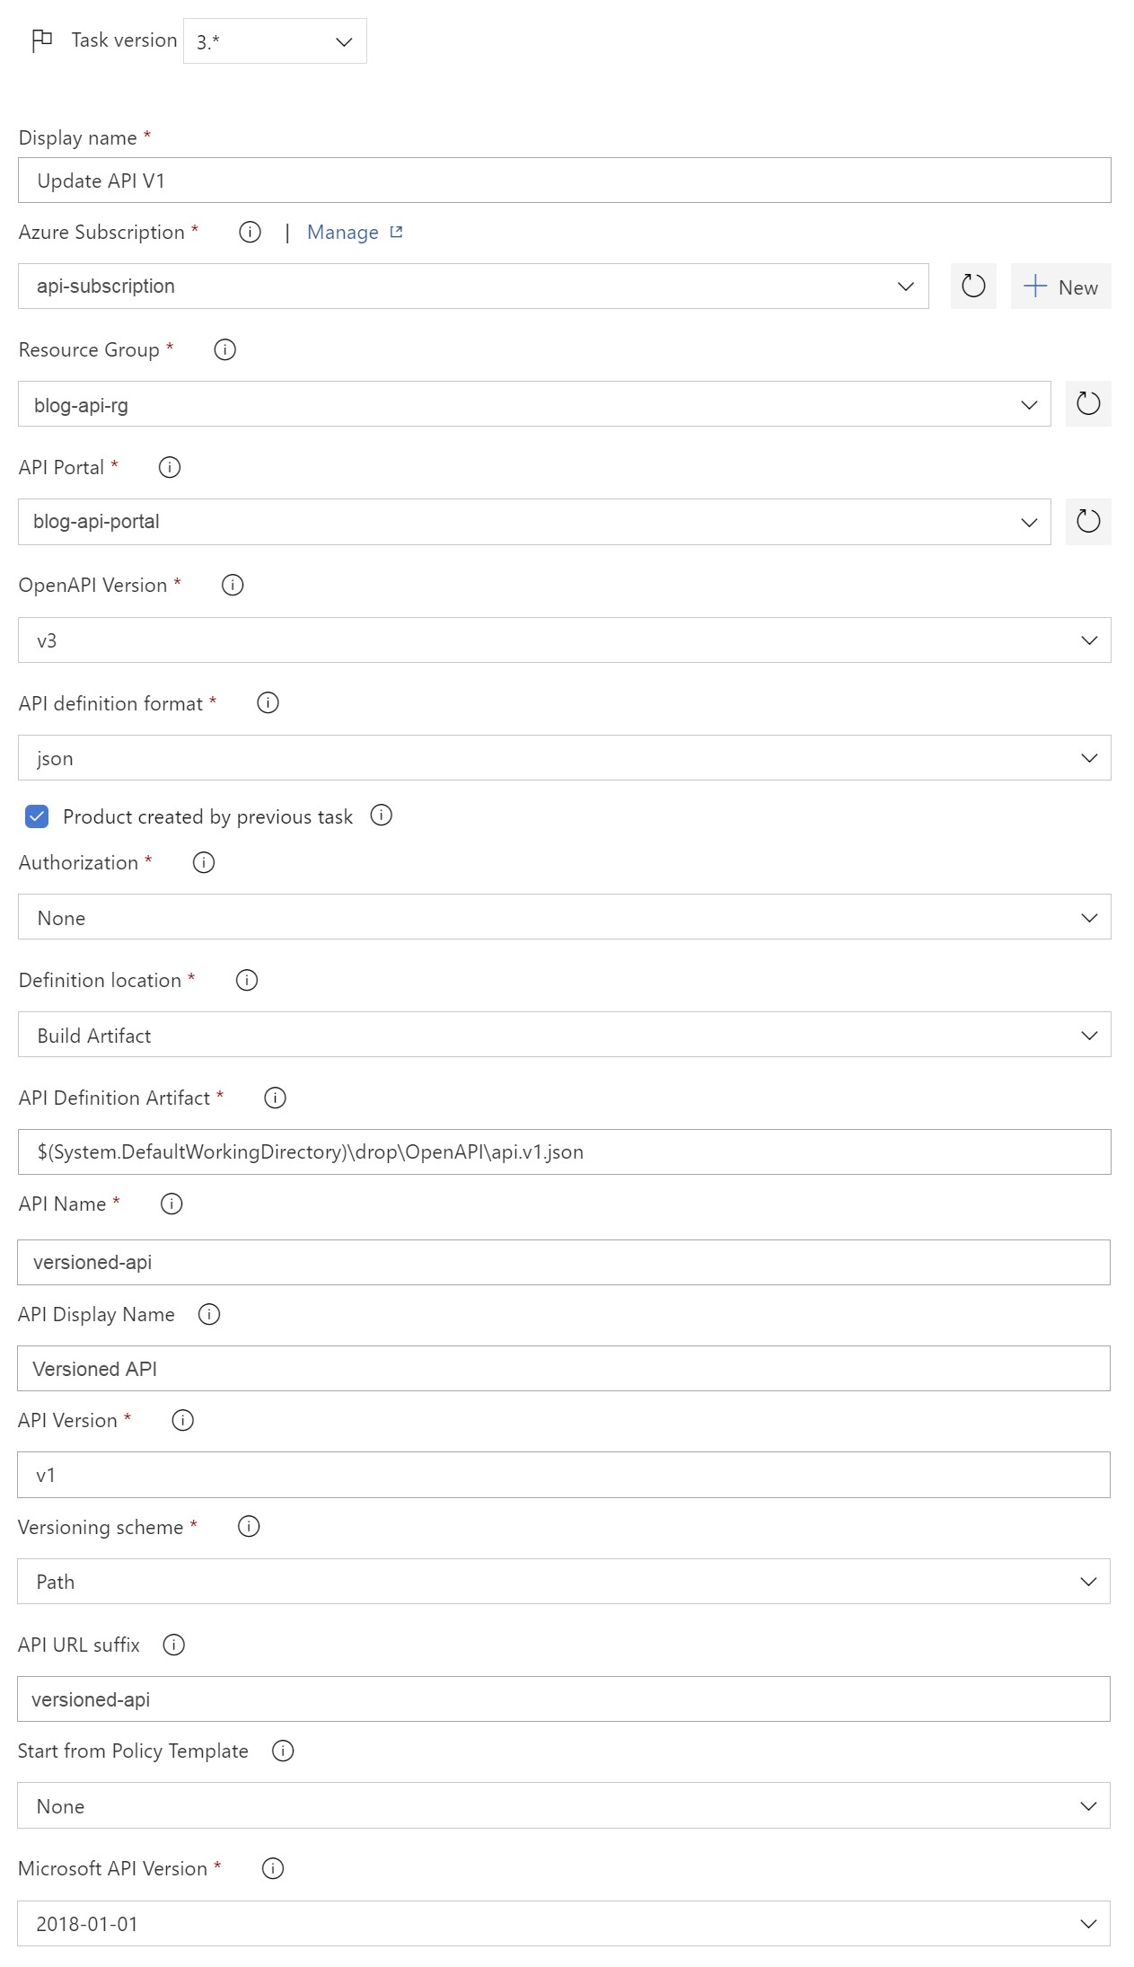Click the info icon next to Authorization

pos(204,863)
